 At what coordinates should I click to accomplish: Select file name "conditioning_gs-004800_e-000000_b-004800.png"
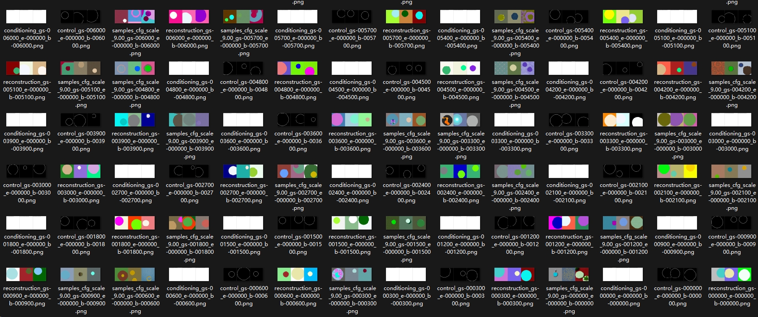tap(190, 90)
